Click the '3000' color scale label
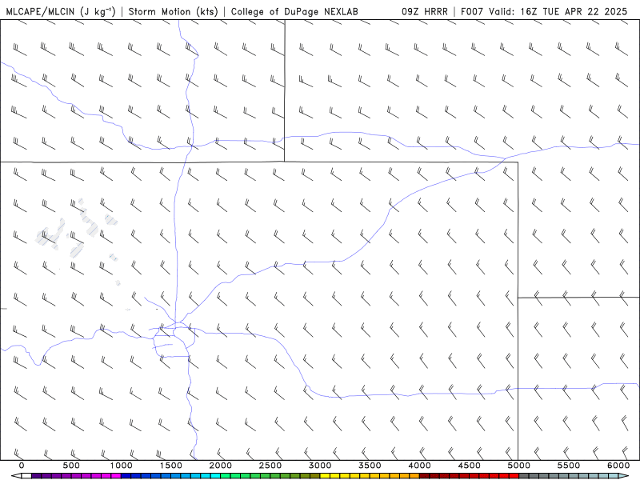Viewport: 640px width, 480px height. click(320, 466)
